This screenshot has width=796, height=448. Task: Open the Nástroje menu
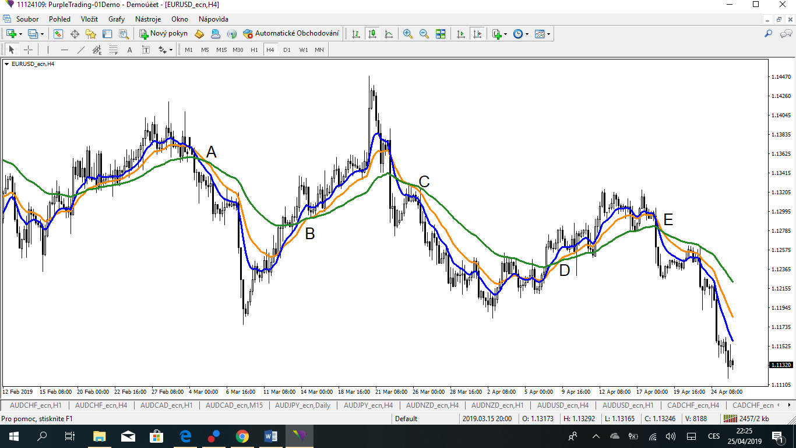148,19
